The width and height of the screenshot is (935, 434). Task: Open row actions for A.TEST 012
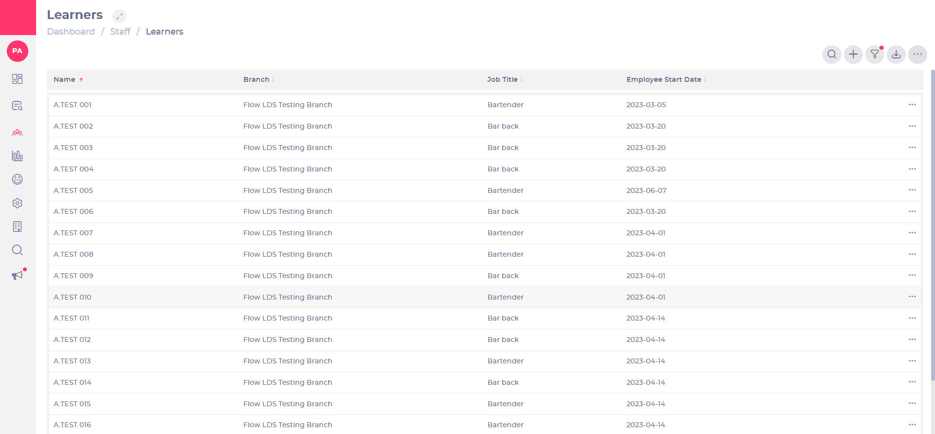click(x=912, y=340)
